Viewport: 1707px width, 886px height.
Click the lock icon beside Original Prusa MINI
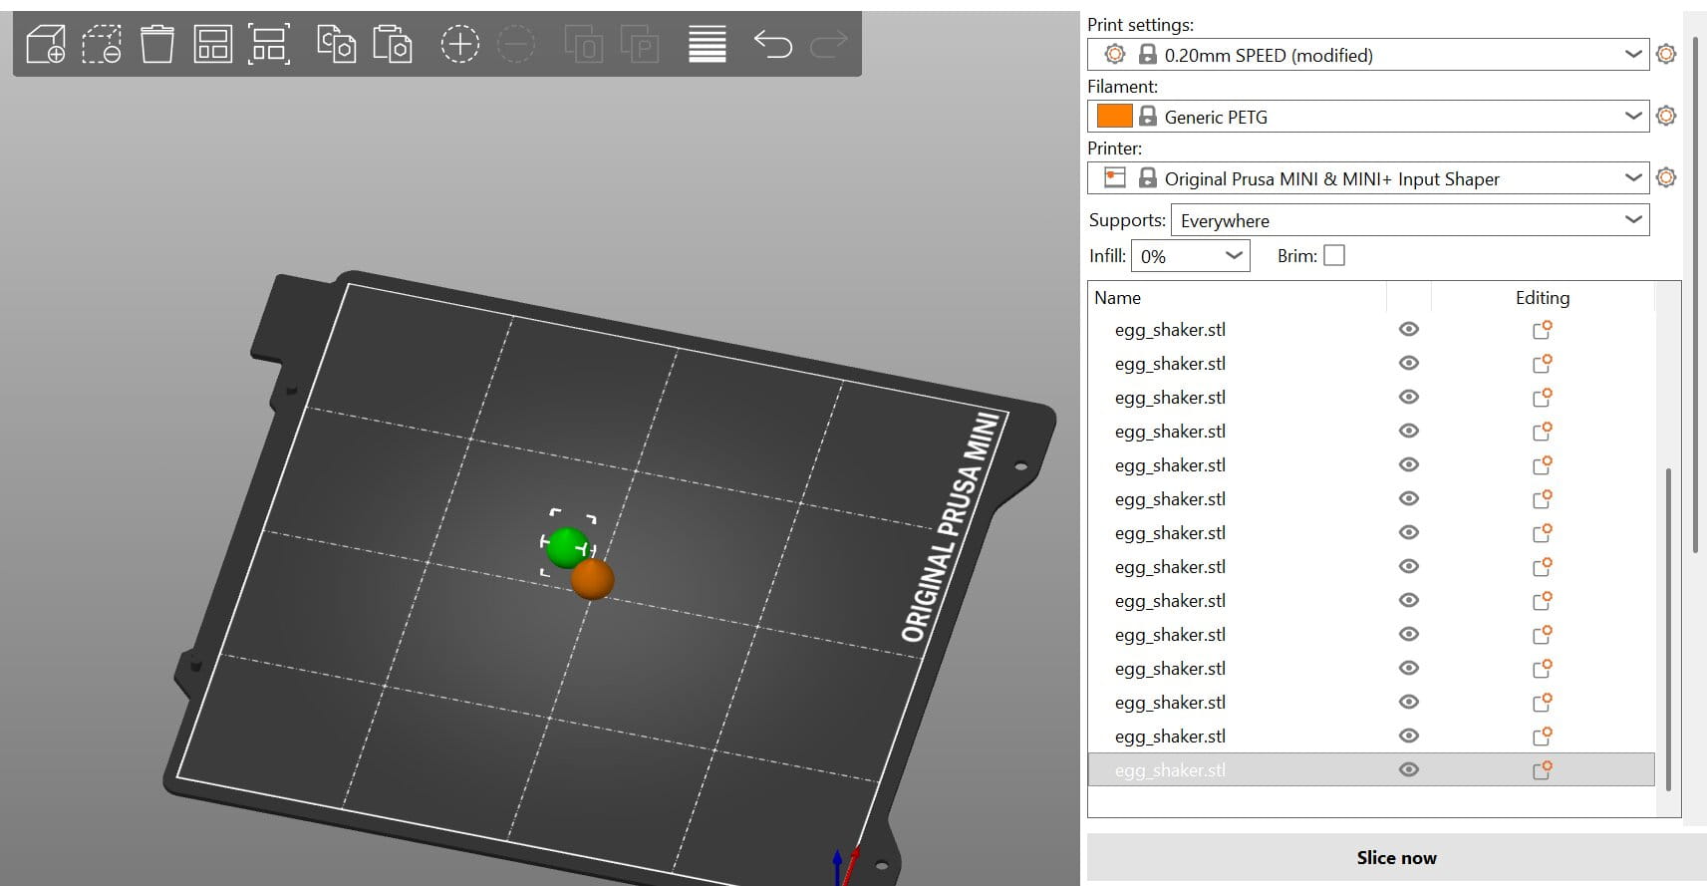point(1148,177)
